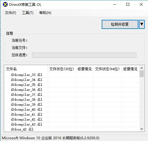Click the 文件状态(64位) column header
Image resolution: width=148 pixels, height=141 pixels.
pyautogui.click(x=108, y=69)
